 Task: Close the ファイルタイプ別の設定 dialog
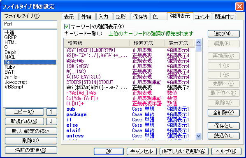[239, 7]
